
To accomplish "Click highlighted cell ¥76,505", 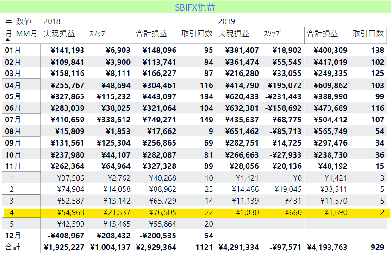I will pyautogui.click(x=163, y=213).
